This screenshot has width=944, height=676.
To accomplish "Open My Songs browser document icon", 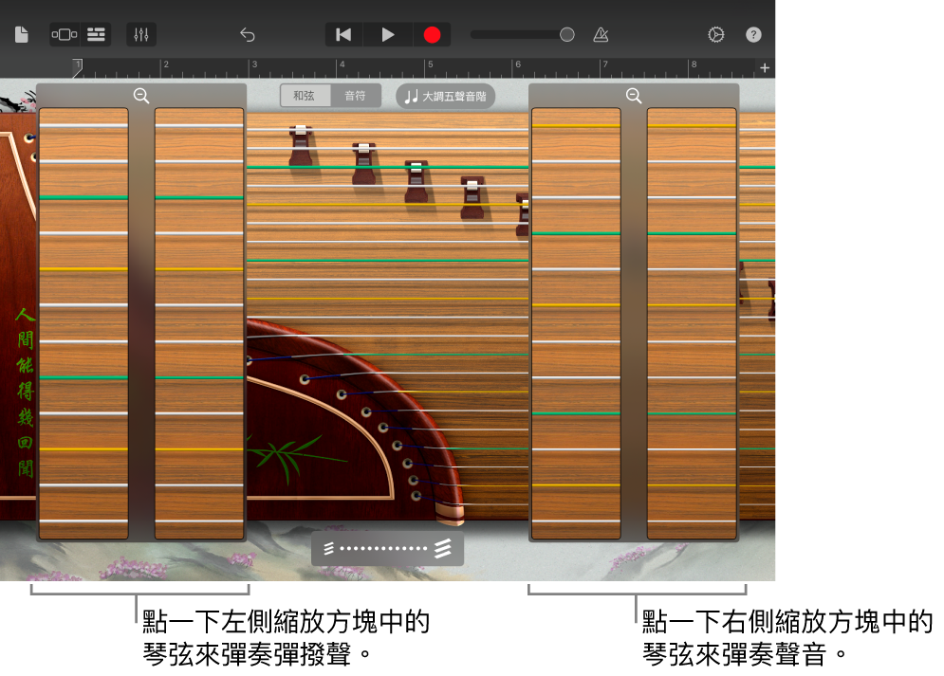I will click(21, 35).
